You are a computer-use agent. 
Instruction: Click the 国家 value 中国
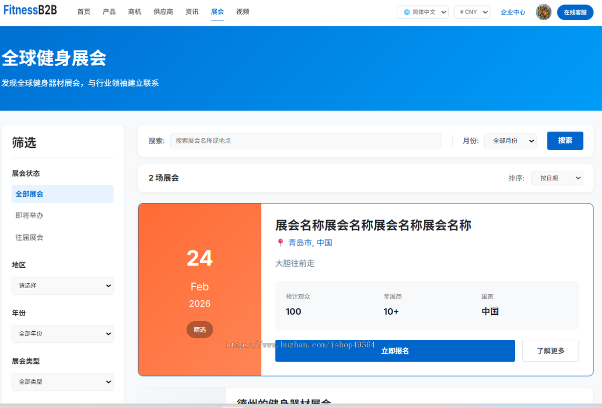490,311
